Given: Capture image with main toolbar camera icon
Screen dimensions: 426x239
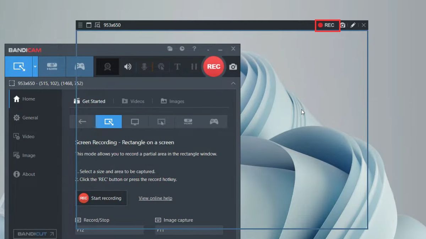Looking at the screenshot, I should click(x=233, y=67).
